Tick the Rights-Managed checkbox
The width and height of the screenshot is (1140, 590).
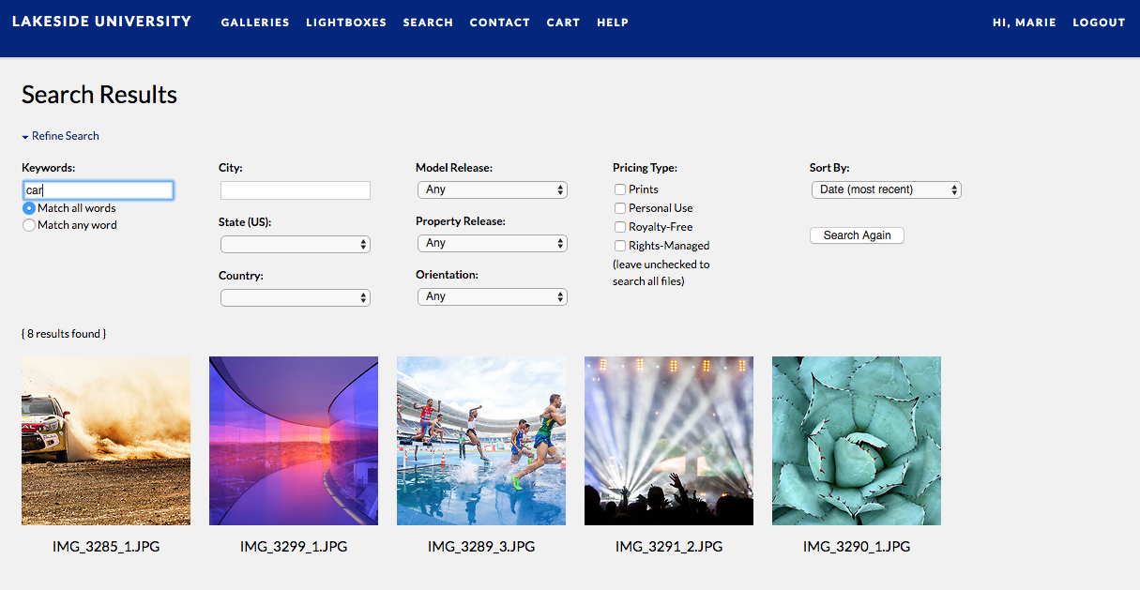point(620,246)
